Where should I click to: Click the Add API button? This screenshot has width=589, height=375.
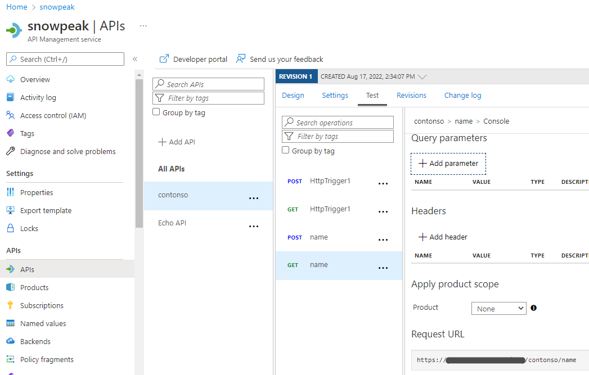click(177, 142)
